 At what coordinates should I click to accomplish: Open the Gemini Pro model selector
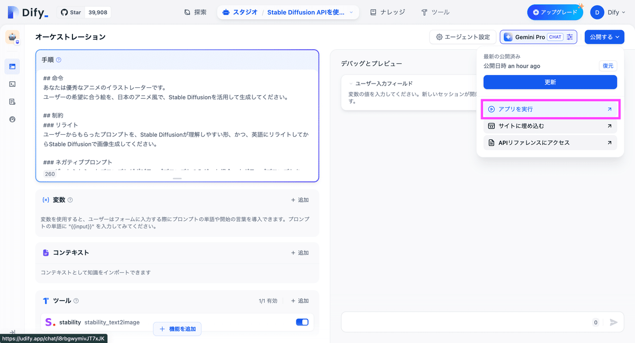pos(538,37)
